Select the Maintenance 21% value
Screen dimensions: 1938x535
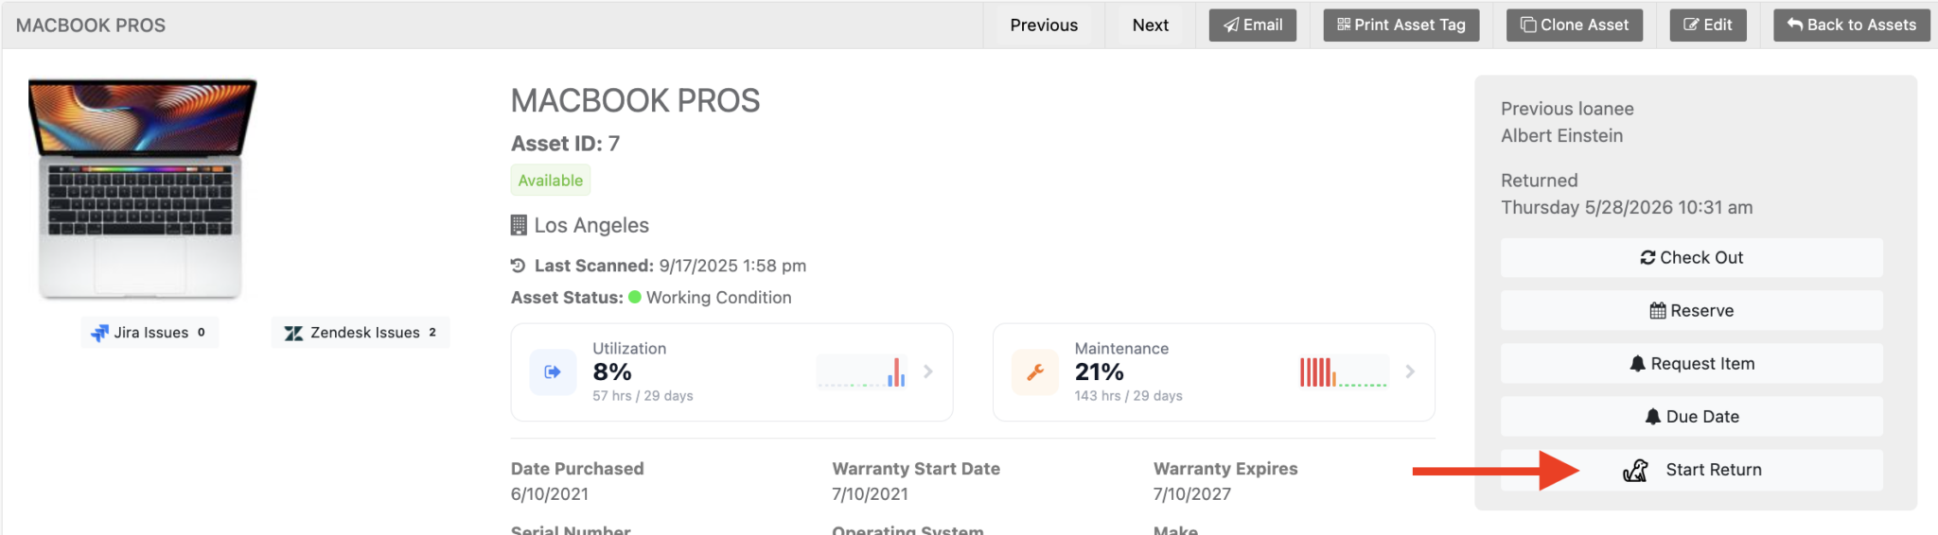[x=1100, y=372]
